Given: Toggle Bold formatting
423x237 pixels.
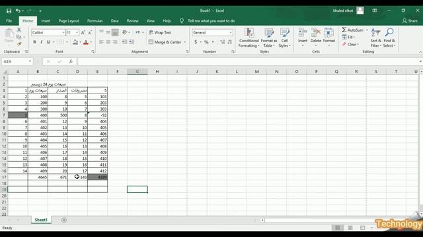Looking at the screenshot, I should [x=34, y=42].
